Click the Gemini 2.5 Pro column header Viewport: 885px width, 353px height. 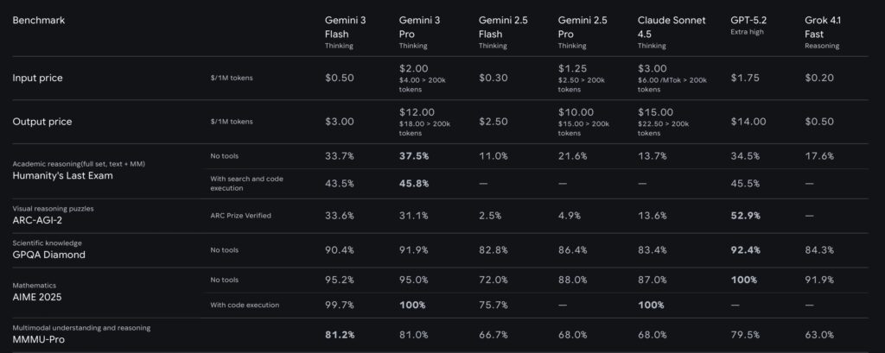581,27
